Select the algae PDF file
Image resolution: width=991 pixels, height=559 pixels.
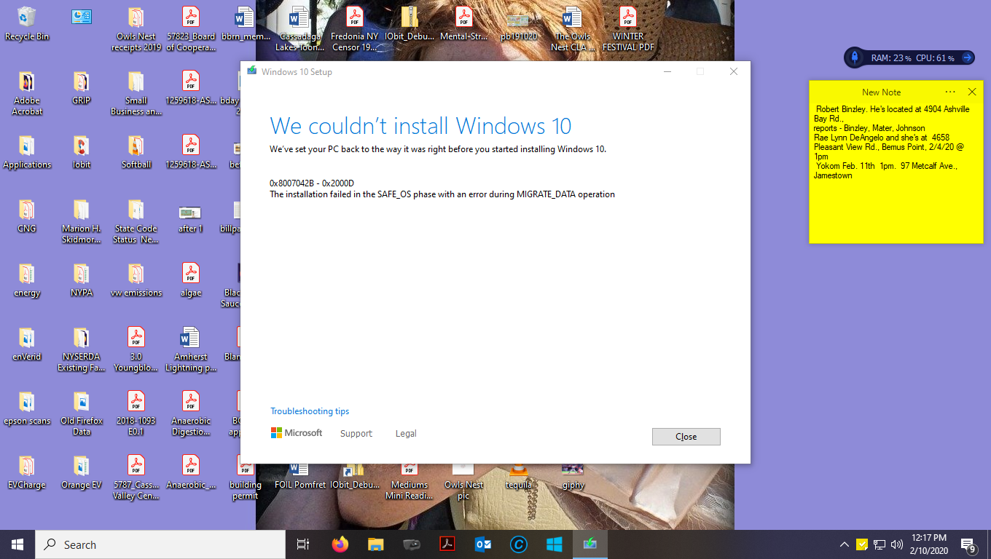tap(191, 280)
